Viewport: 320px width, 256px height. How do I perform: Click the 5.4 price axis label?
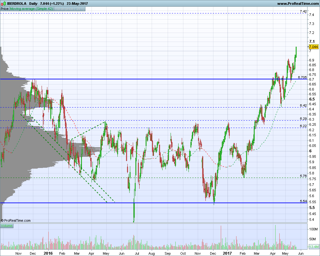[311, 220]
